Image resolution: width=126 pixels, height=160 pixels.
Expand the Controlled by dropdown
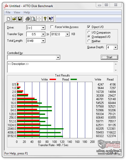tap(58, 57)
